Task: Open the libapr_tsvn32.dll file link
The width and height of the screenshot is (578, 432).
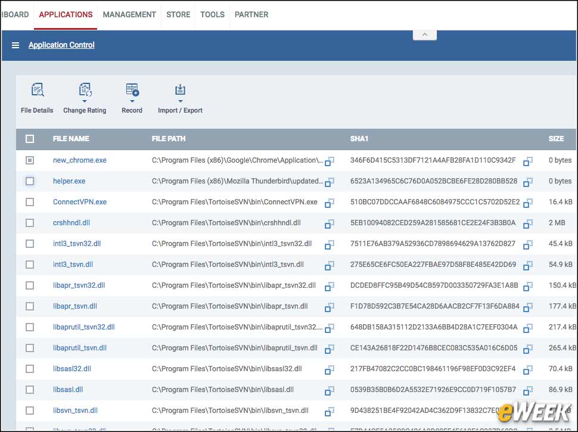Action: [79, 285]
